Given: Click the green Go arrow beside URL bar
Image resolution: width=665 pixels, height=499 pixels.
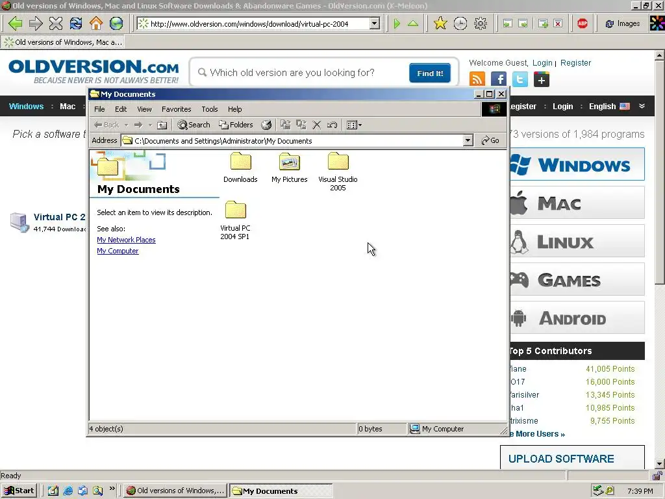Looking at the screenshot, I should [397, 24].
